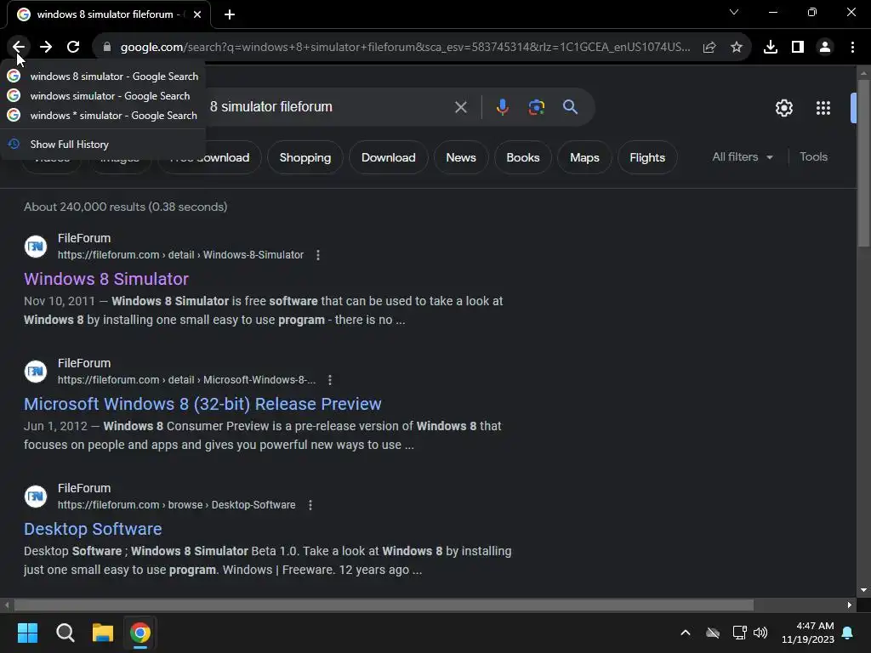This screenshot has height=653, width=871.
Task: Click the volume speaker tray icon
Action: (760, 633)
